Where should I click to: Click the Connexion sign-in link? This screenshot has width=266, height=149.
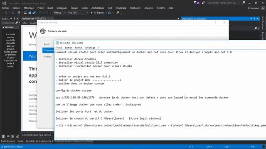[254, 8]
